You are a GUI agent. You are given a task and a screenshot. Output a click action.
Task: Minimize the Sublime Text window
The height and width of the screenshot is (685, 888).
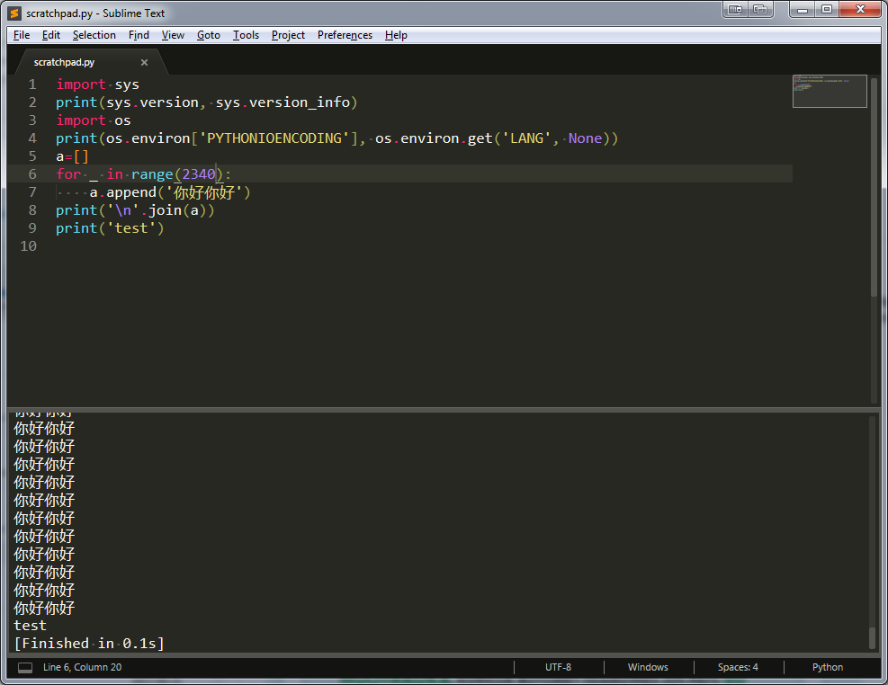tap(802, 9)
